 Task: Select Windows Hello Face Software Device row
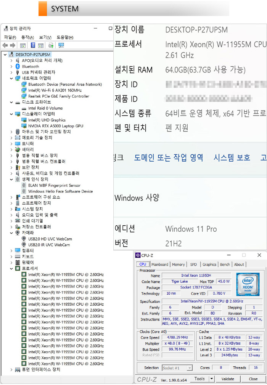(60, 191)
